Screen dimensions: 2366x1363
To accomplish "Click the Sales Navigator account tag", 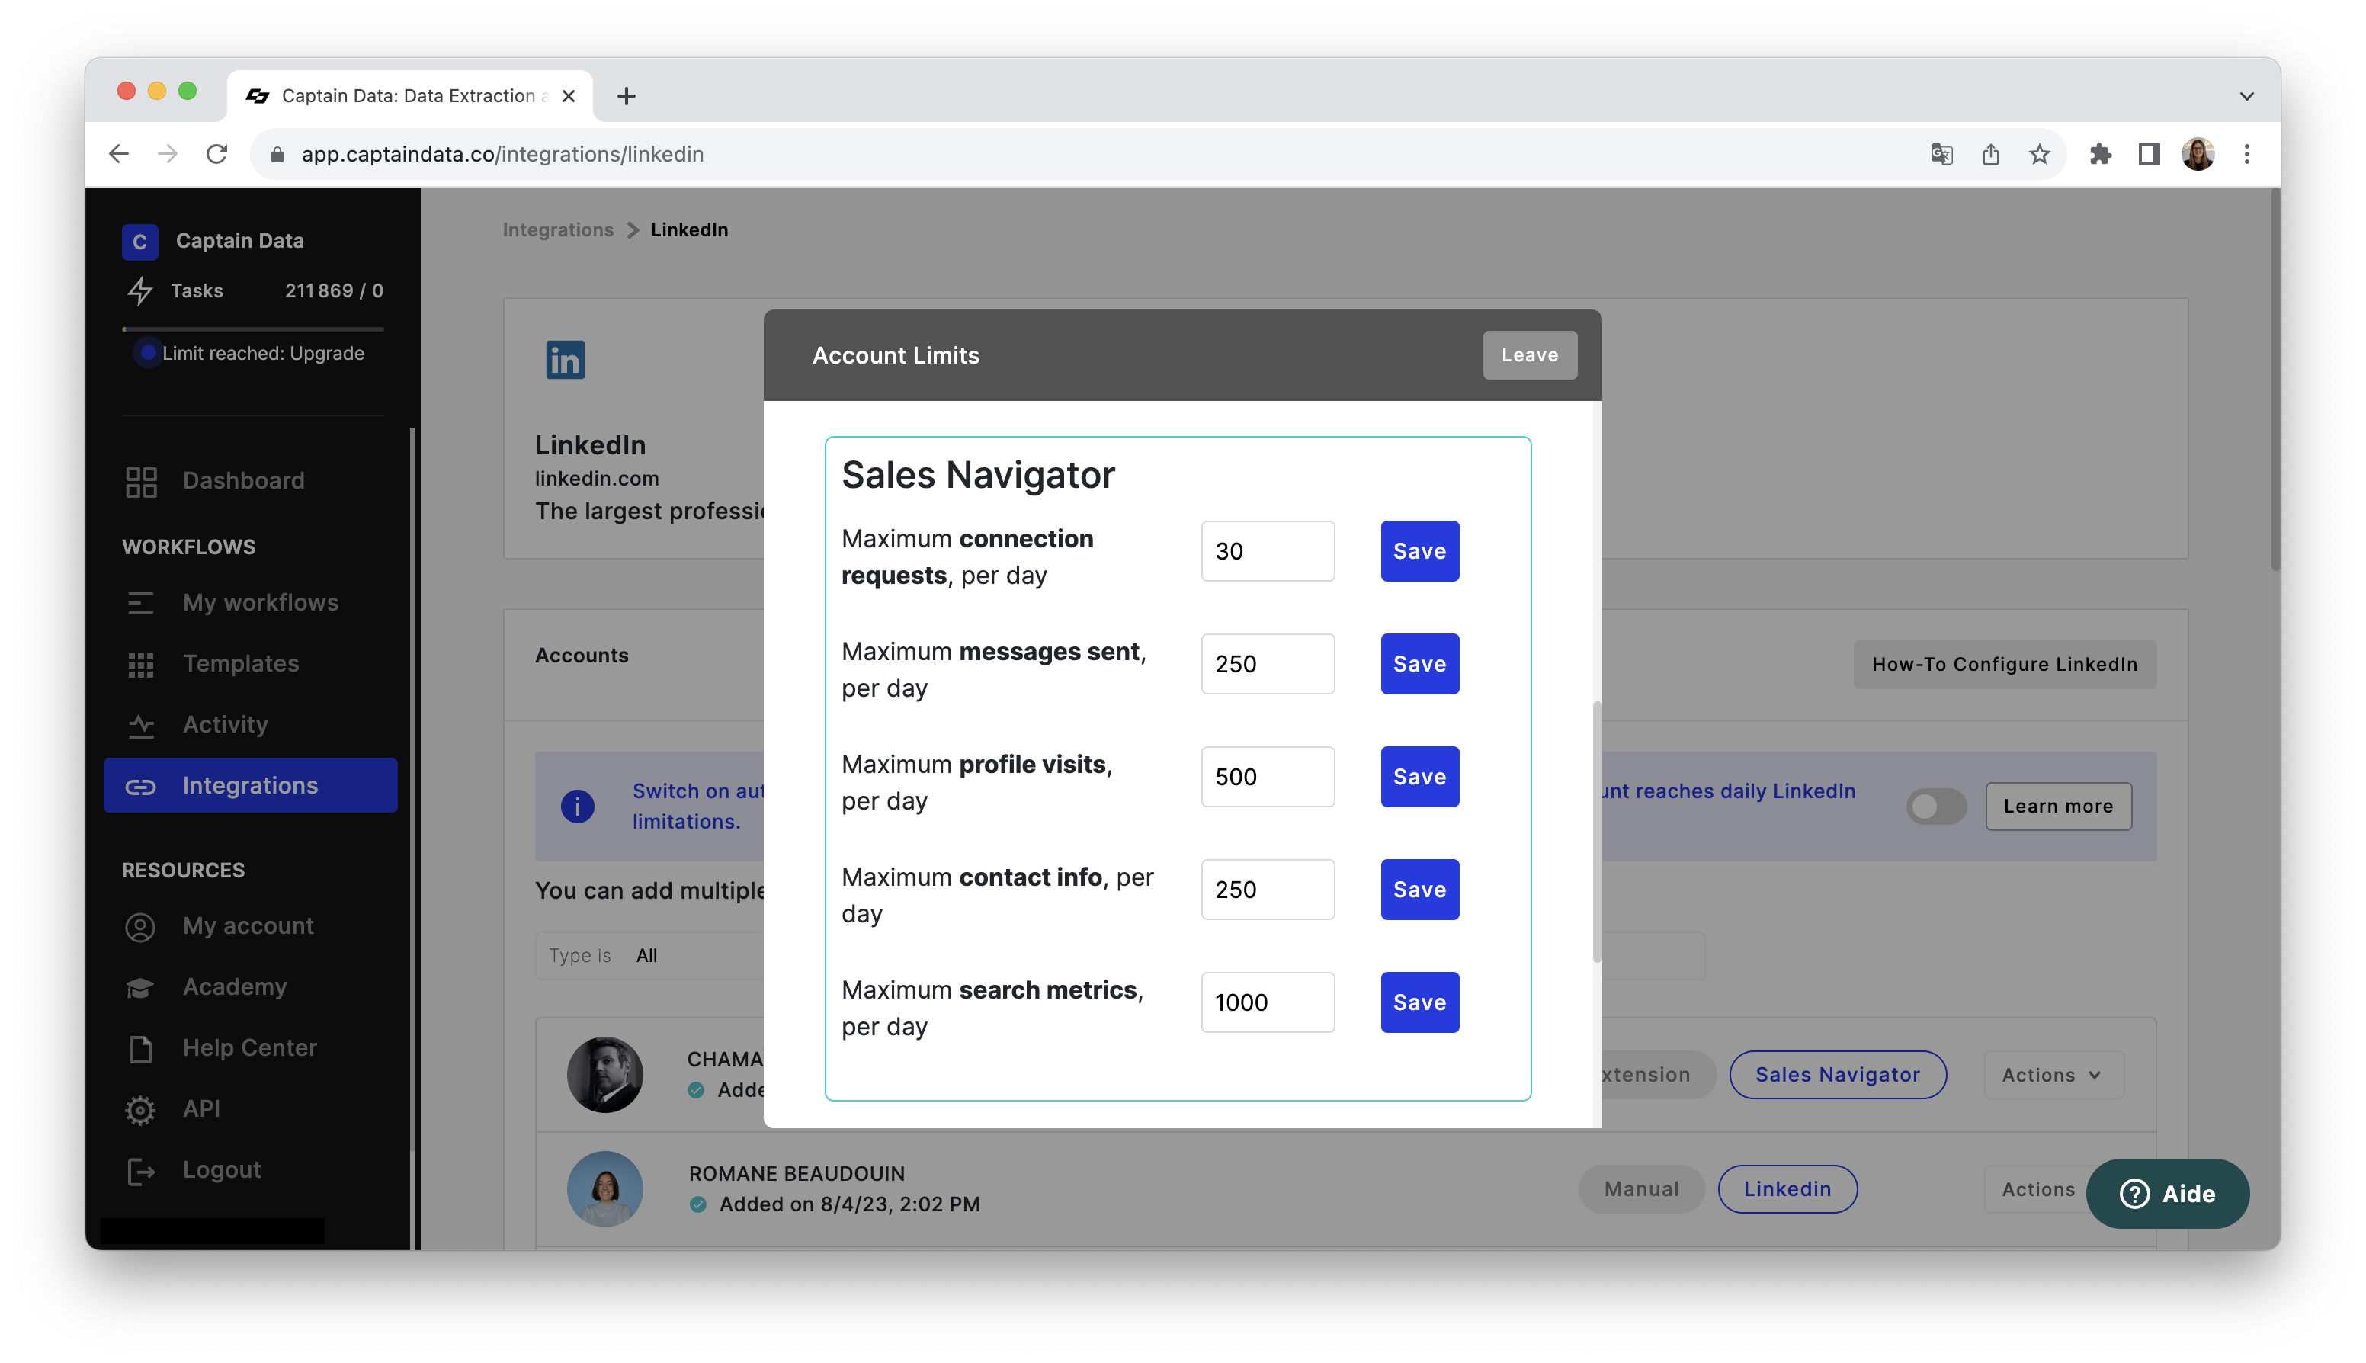I will tap(1837, 1074).
